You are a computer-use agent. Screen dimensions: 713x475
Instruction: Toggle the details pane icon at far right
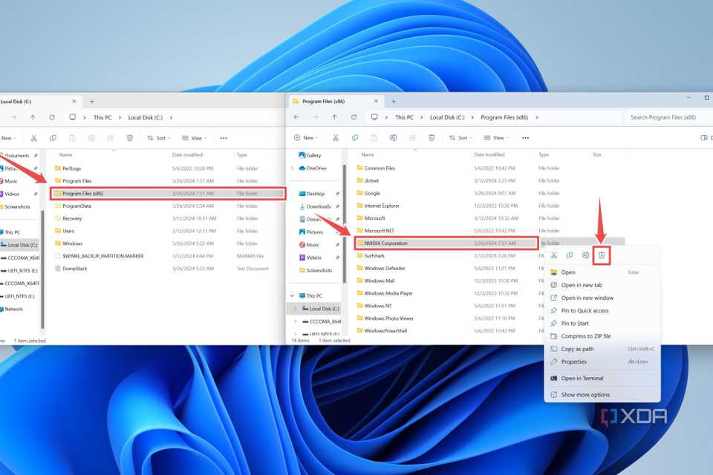point(704,138)
